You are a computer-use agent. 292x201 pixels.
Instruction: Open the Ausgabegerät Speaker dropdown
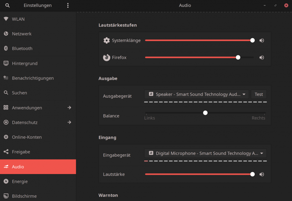click(196, 94)
